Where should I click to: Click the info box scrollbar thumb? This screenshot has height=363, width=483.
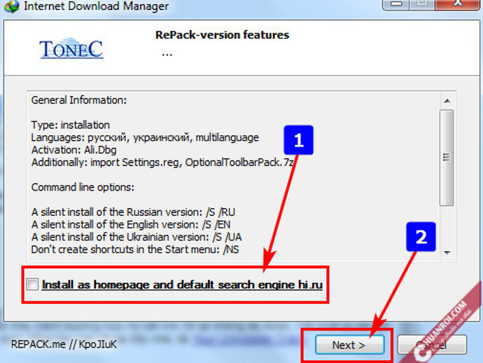tap(447, 158)
